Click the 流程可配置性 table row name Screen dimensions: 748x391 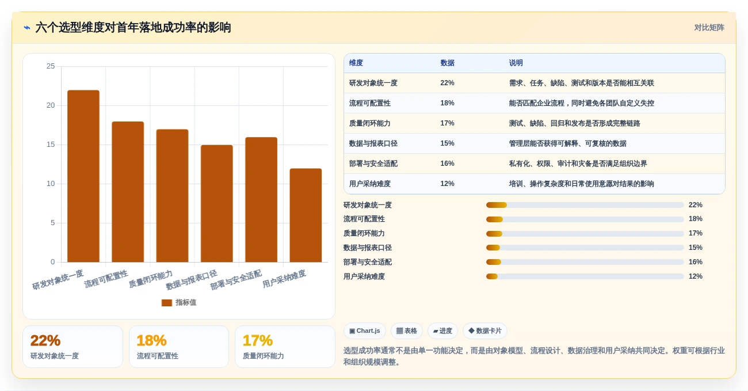pyautogui.click(x=370, y=103)
